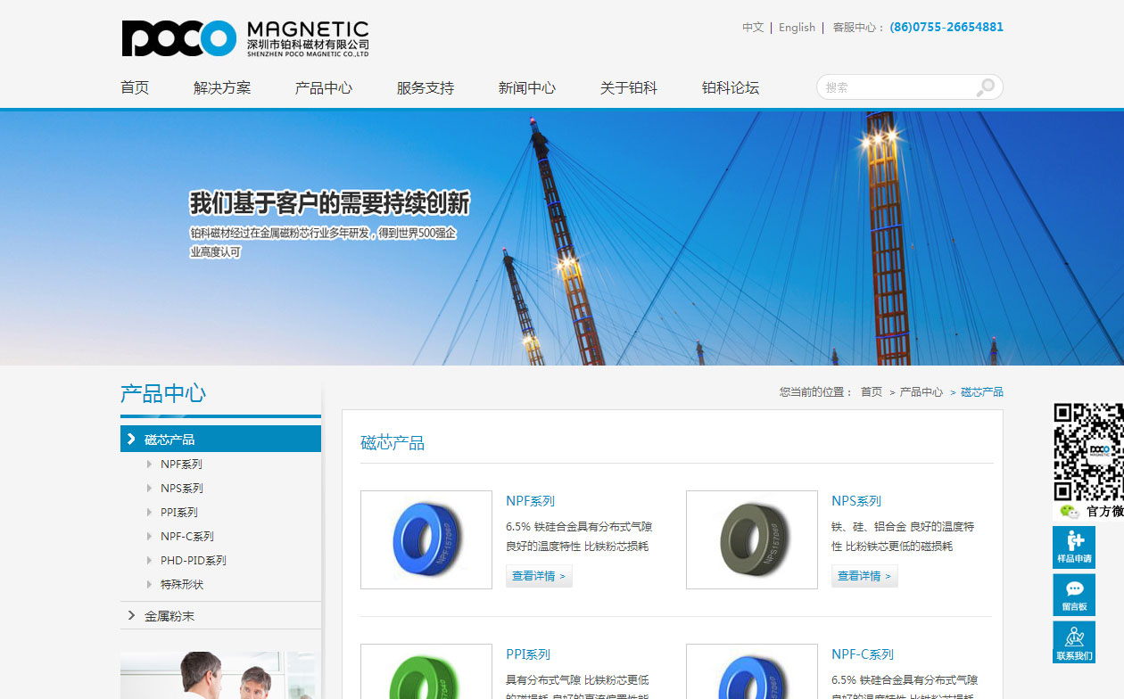Expand the 金属粉末 category arrow
Screen dimensions: 1124x699
point(131,615)
